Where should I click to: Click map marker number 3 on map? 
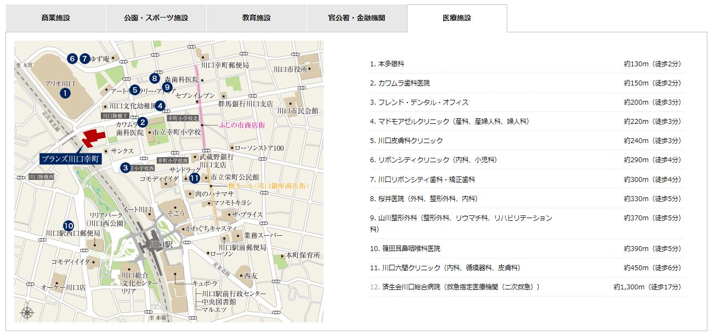126,168
